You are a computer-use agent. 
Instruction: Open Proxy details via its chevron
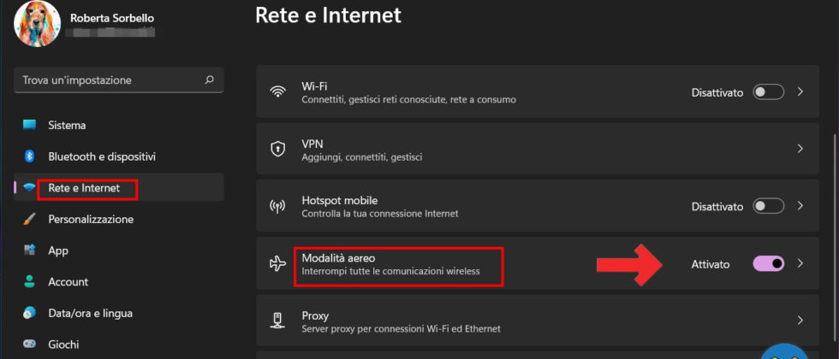[x=800, y=321]
